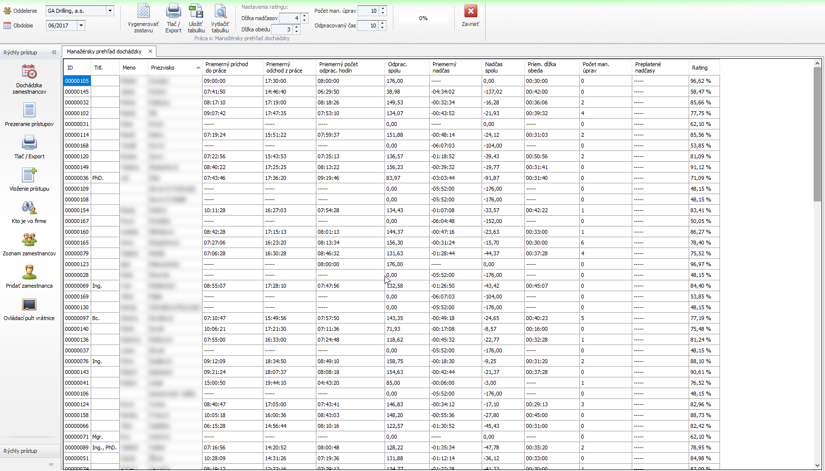Click the scrollbar down arrow

817,466
